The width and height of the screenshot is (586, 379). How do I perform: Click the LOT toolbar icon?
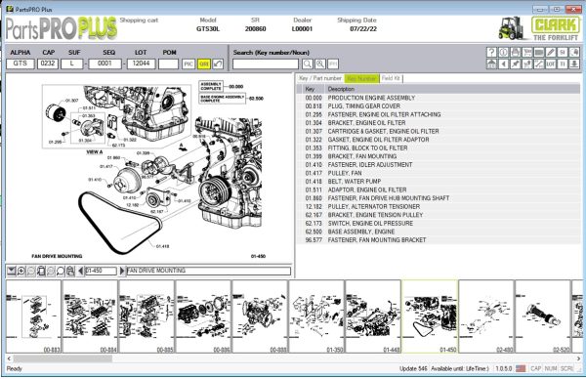[551, 63]
